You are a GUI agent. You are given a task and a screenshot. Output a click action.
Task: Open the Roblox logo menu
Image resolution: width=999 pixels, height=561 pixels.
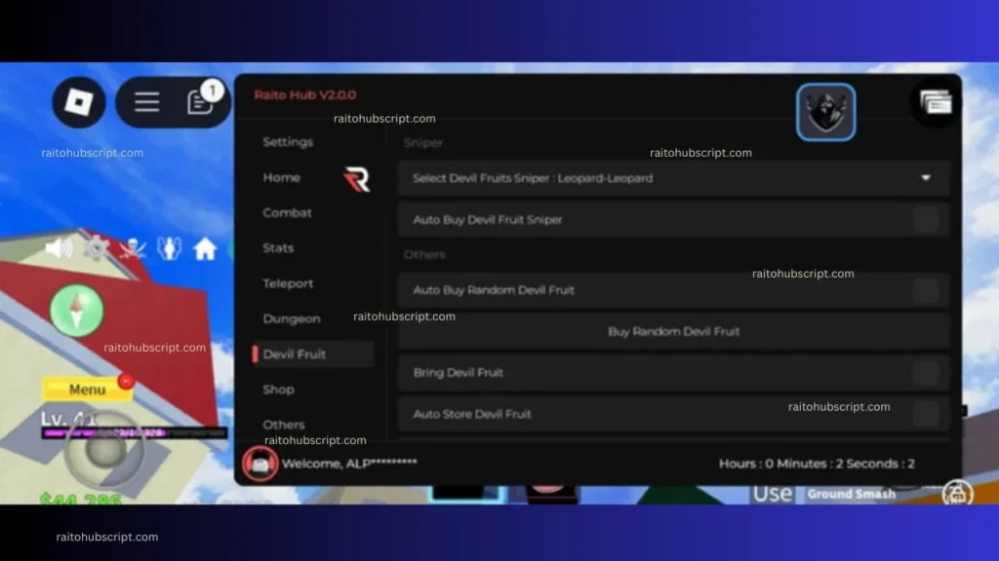tap(79, 101)
